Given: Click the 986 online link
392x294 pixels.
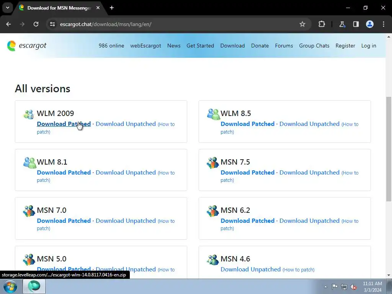Looking at the screenshot, I should (x=111, y=46).
